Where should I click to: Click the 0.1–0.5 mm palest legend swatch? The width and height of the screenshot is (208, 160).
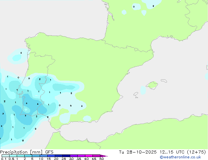tap(6, 156)
